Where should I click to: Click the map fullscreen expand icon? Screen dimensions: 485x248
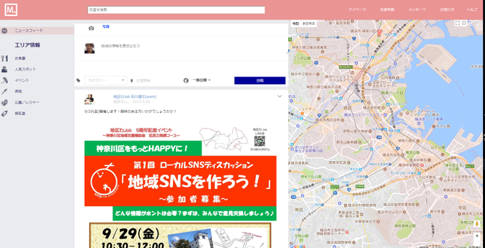457,23
